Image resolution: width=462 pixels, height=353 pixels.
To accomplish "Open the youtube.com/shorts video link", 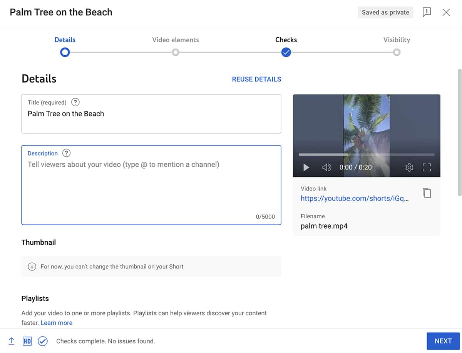I will (x=355, y=198).
